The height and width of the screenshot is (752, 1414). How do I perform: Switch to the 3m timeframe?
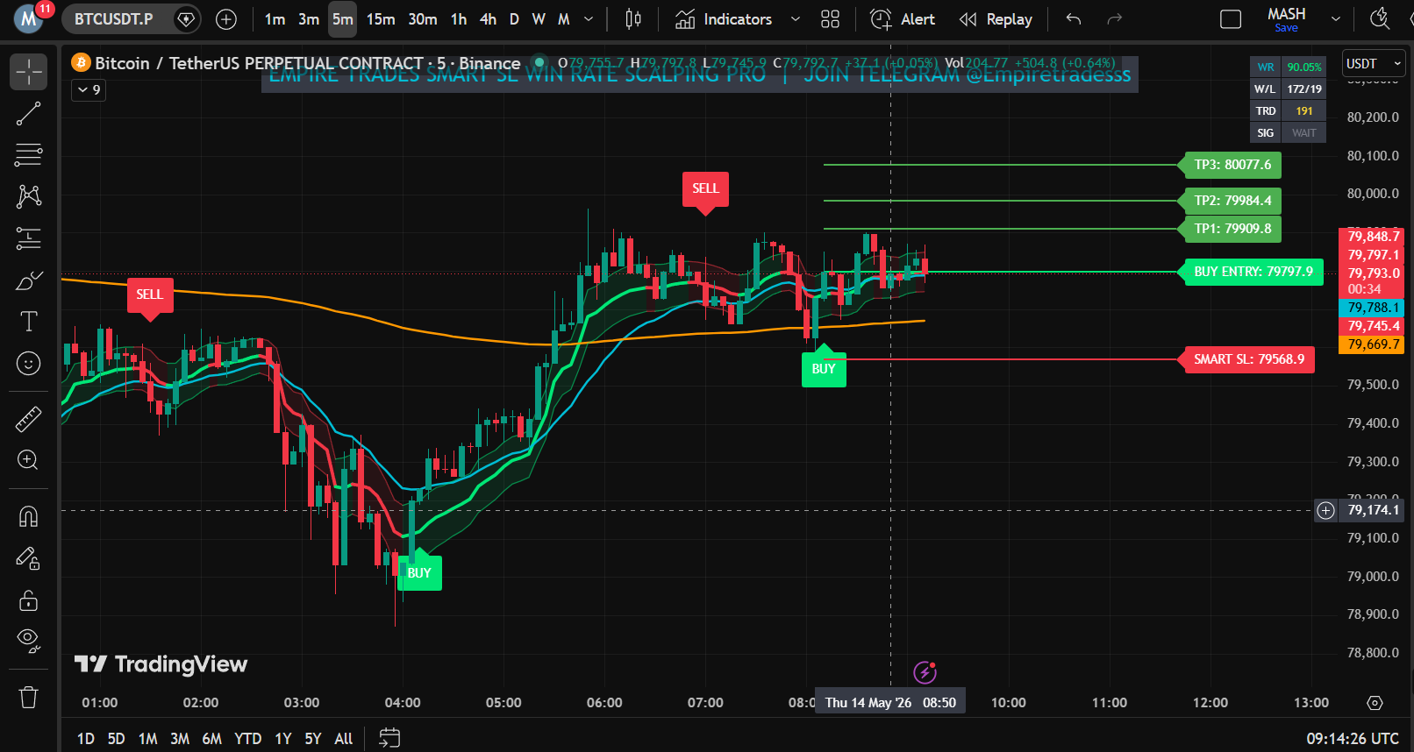[309, 19]
